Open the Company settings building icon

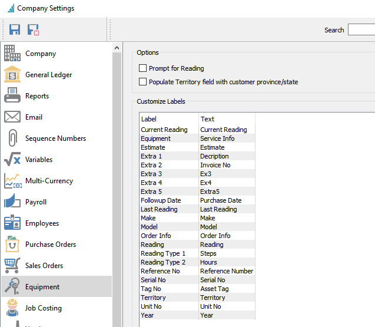tap(12, 54)
